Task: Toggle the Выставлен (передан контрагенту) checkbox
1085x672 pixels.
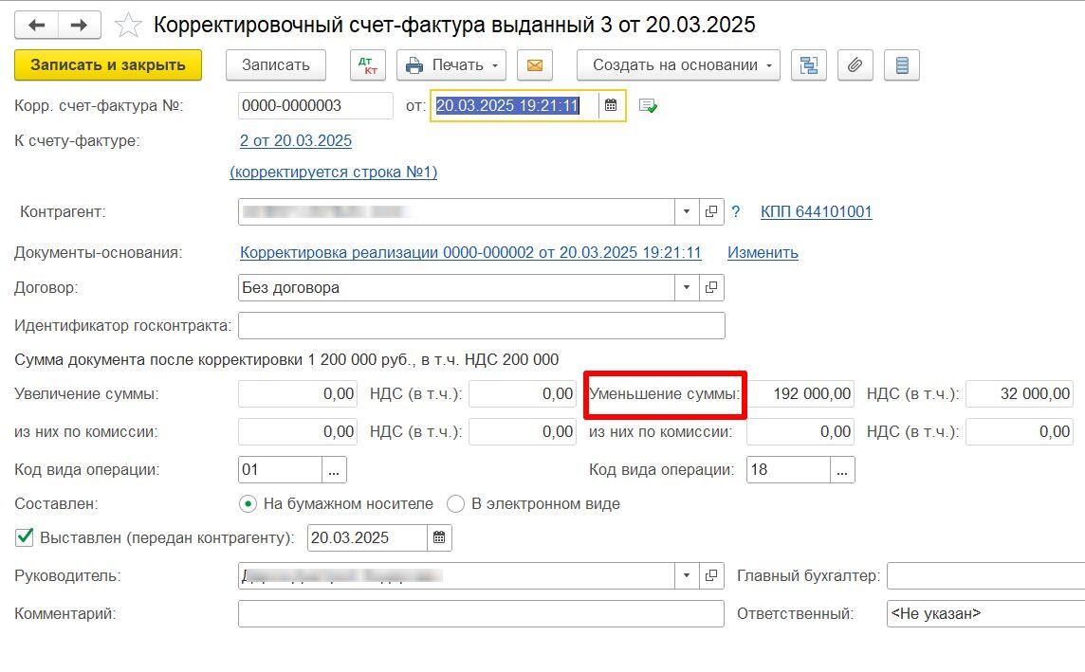Action: click(x=25, y=538)
